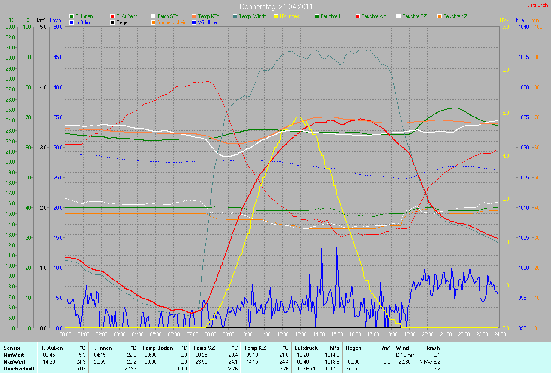The height and width of the screenshot is (373, 551).
Task: Click T. Innen average value '22.93'
Action: (130, 368)
